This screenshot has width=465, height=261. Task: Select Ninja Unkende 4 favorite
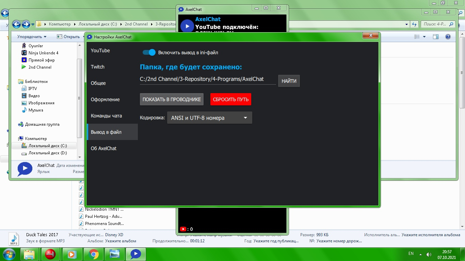(40, 53)
